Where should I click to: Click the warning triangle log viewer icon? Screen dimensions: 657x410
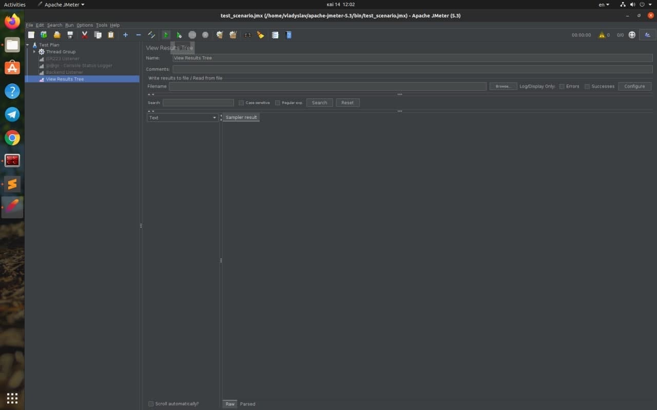[602, 35]
